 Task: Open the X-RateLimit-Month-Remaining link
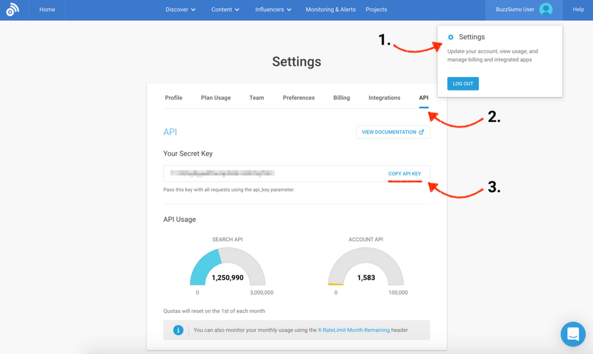354,330
